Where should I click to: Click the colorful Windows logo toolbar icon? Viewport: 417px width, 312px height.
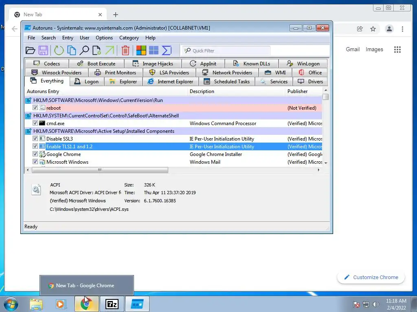tap(141, 50)
